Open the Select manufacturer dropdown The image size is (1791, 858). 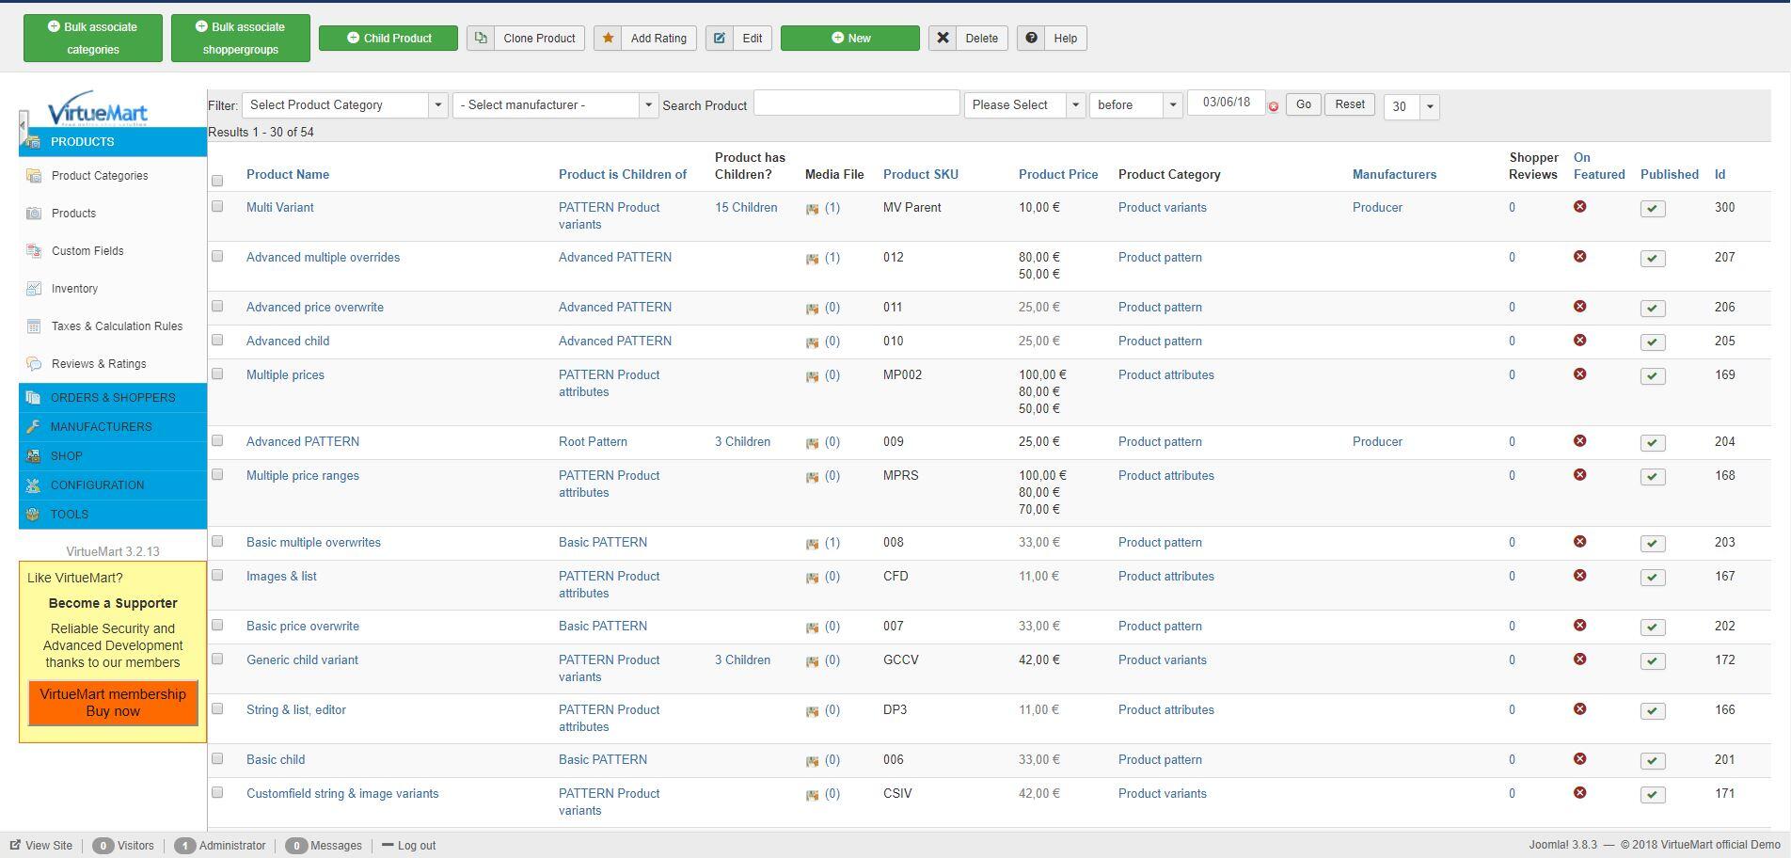pyautogui.click(x=555, y=105)
